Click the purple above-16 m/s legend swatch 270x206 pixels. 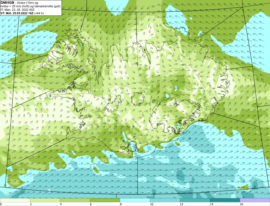pos(255,200)
